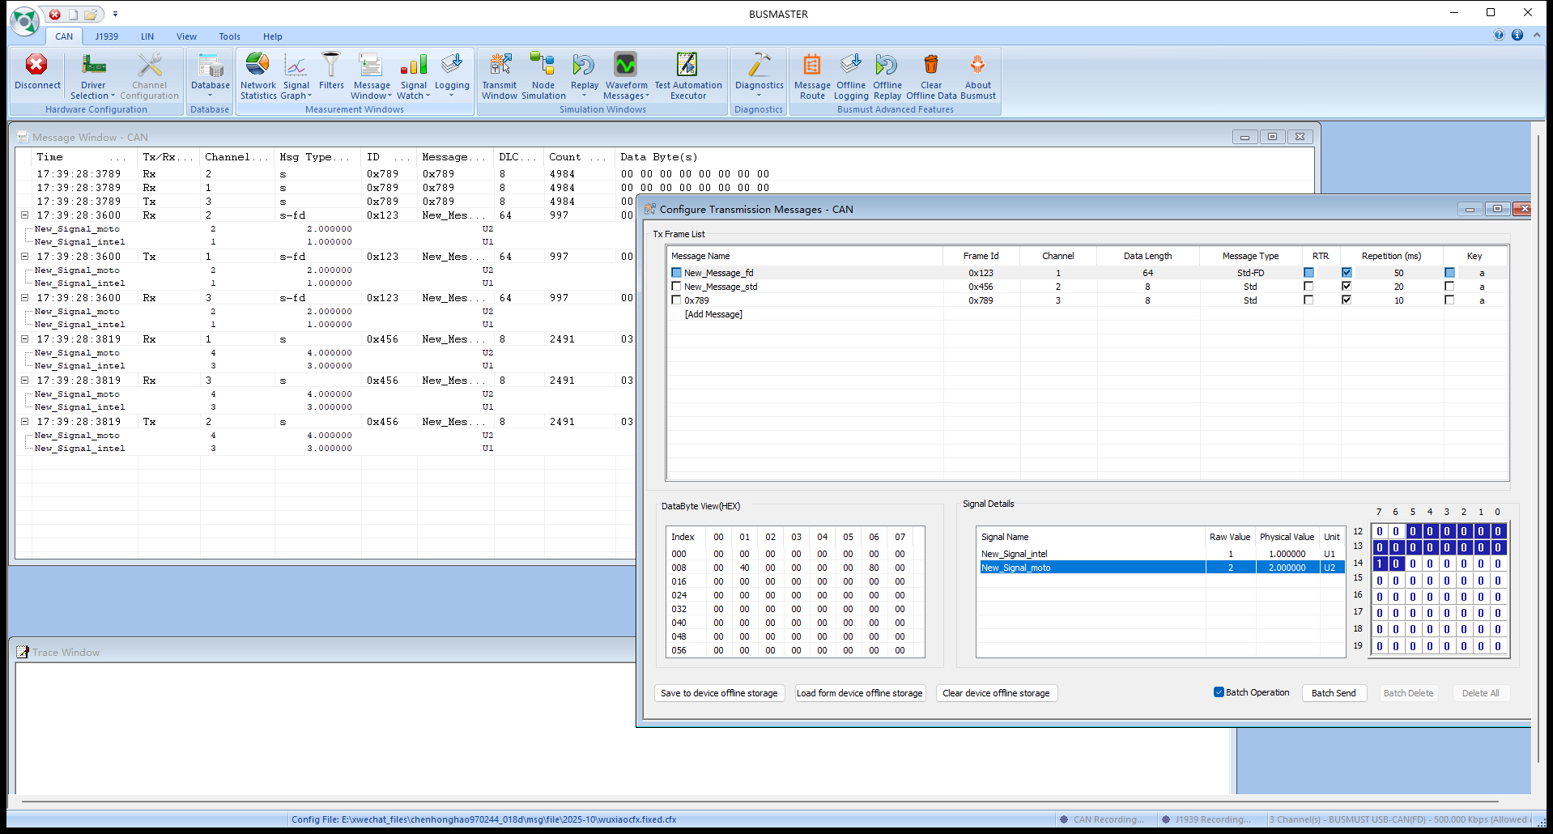Click the application menu orb button

[x=24, y=22]
